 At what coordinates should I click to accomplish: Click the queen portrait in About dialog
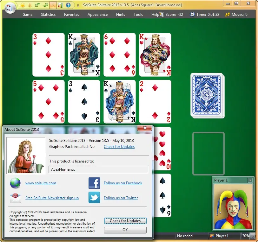[x=26, y=156]
